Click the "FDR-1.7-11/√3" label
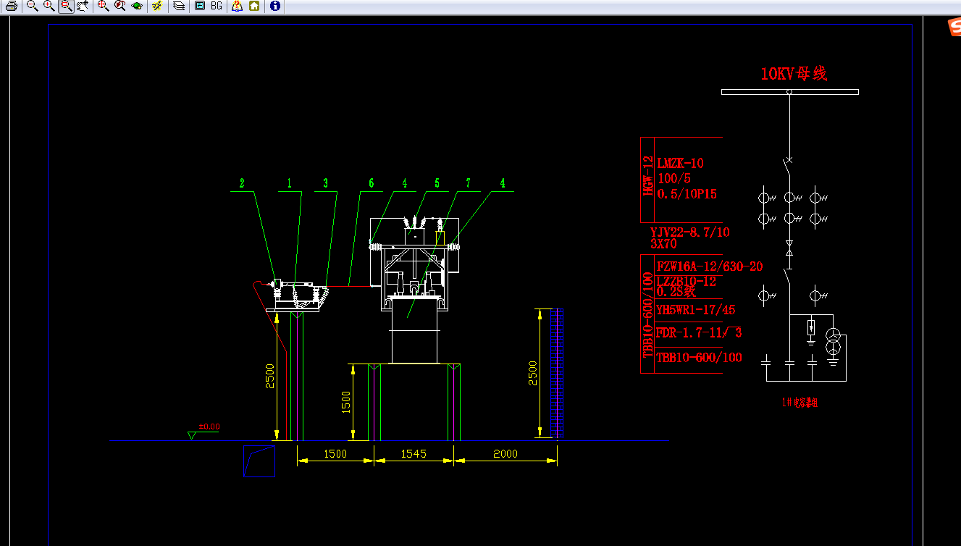 [x=699, y=333]
